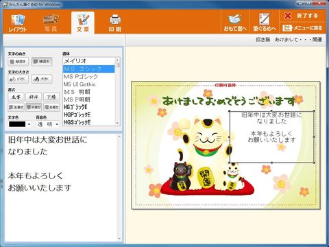Toggle 斜体 italic formatting
Image resolution: width=329 pixels, height=247 pixels.
click(x=34, y=97)
